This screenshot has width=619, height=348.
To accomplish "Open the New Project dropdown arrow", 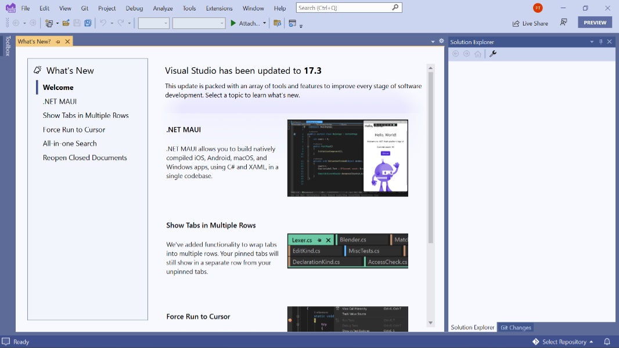I will (x=57, y=23).
